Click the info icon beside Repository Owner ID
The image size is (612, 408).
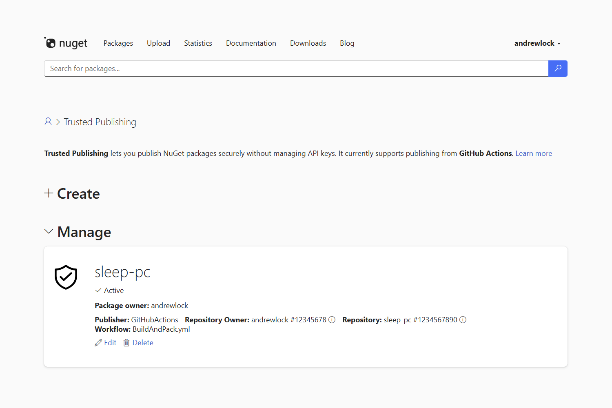coord(332,320)
